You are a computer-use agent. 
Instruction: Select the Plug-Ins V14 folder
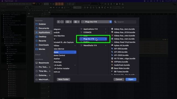coord(93,39)
